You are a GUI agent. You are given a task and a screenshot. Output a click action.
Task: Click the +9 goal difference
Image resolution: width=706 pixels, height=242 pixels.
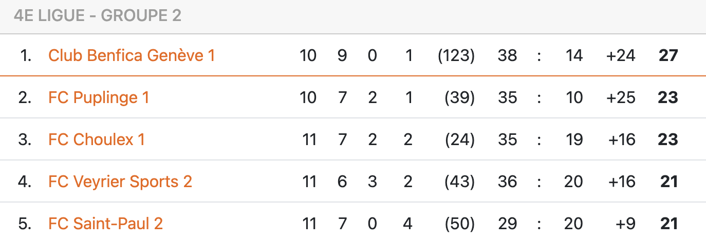625,224
